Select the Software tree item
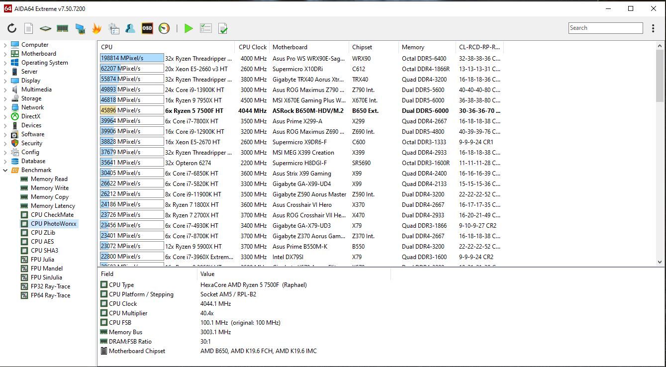This screenshot has height=367, width=666. [x=32, y=134]
